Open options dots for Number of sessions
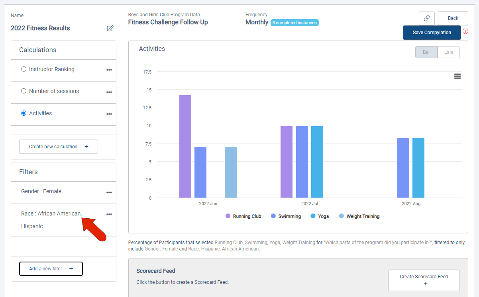Screen dimensions: 479x297 point(109,92)
